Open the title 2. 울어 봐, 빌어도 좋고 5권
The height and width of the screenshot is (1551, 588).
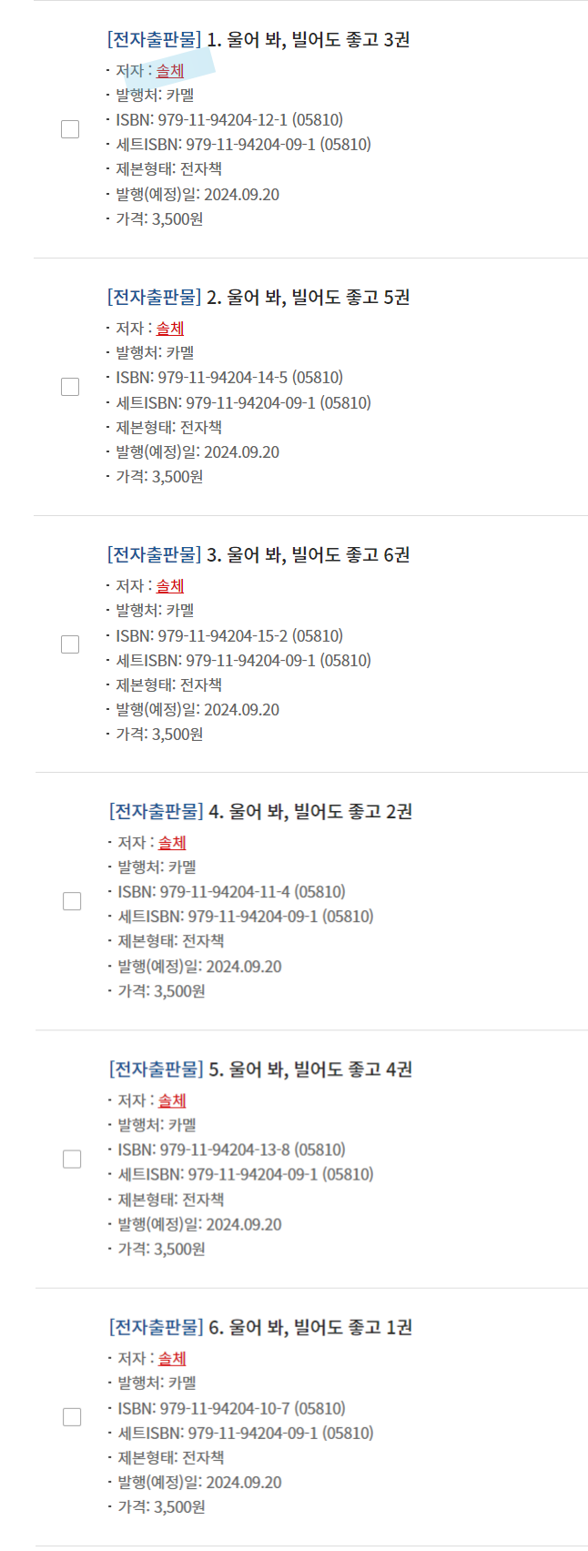[308, 298]
